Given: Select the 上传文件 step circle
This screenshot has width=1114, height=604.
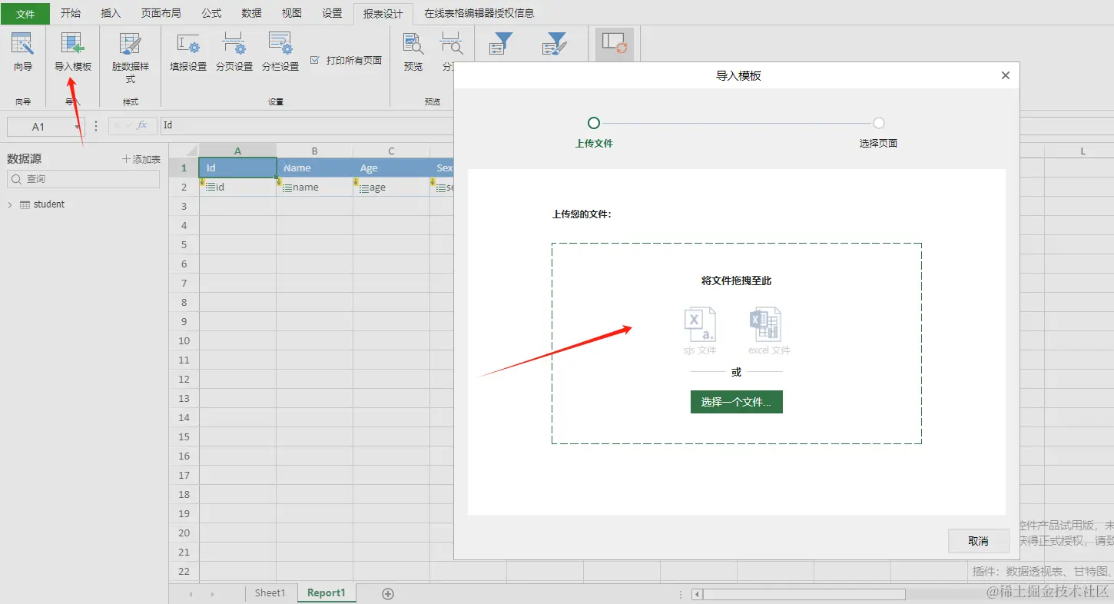Looking at the screenshot, I should click(x=593, y=123).
